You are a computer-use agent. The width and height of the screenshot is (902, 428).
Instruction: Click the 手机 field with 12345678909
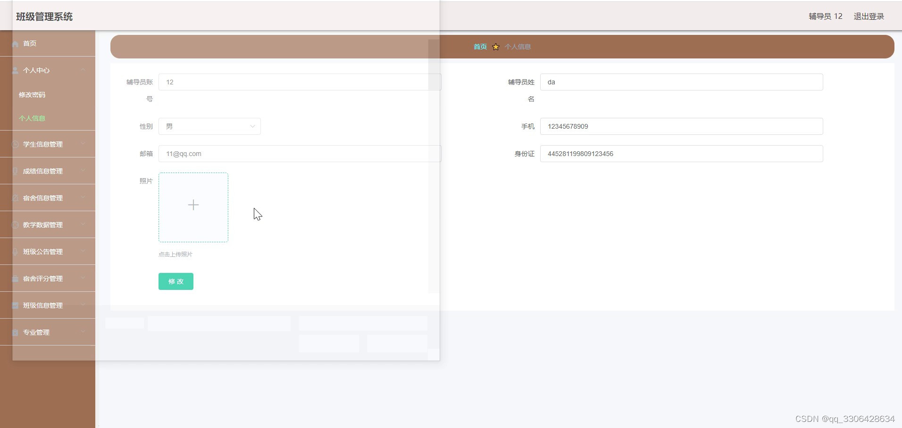(681, 126)
